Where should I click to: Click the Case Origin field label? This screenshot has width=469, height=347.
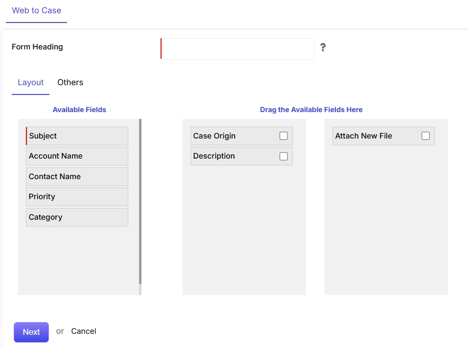pos(214,136)
